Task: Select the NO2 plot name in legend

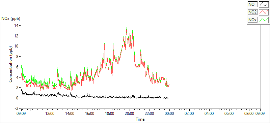Action: coord(252,12)
